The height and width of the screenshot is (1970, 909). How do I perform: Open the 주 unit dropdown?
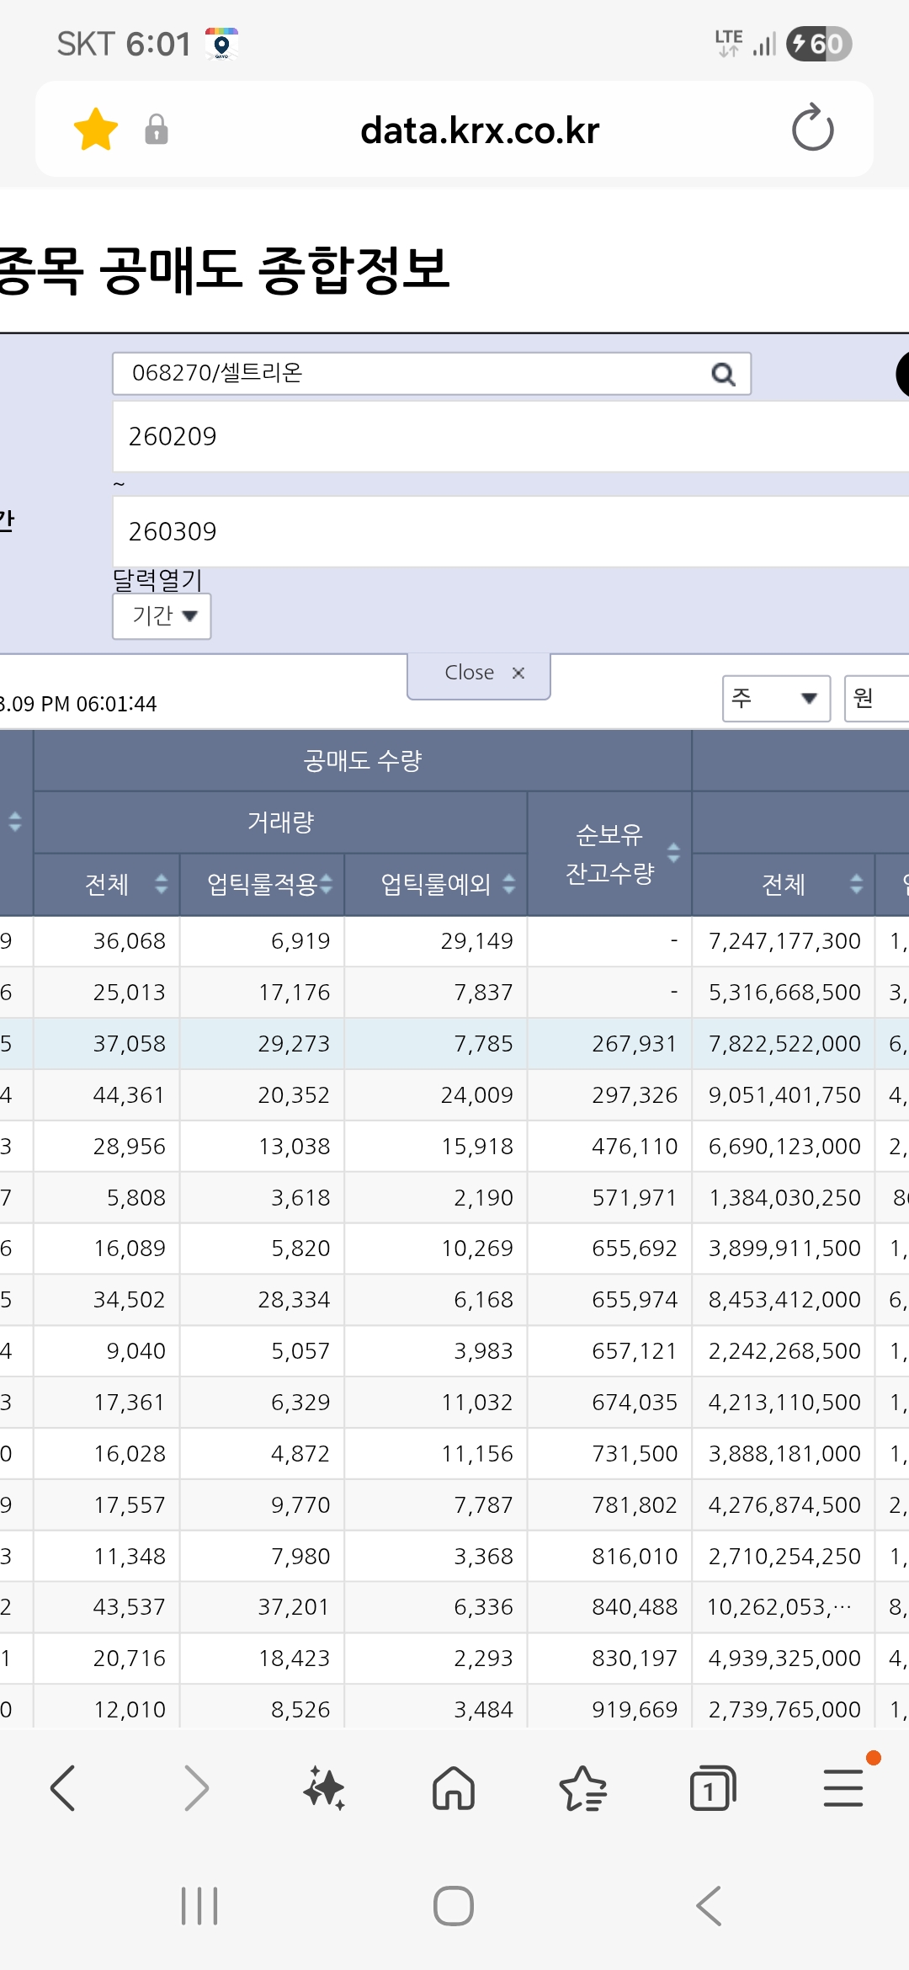click(x=776, y=698)
